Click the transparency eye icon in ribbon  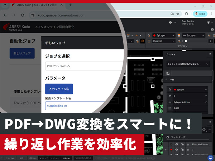click(179, 41)
